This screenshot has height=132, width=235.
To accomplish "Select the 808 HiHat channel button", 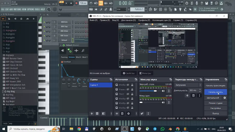I will 64,31.
